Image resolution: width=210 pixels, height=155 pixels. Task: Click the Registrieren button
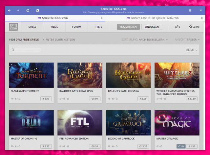point(128,27)
